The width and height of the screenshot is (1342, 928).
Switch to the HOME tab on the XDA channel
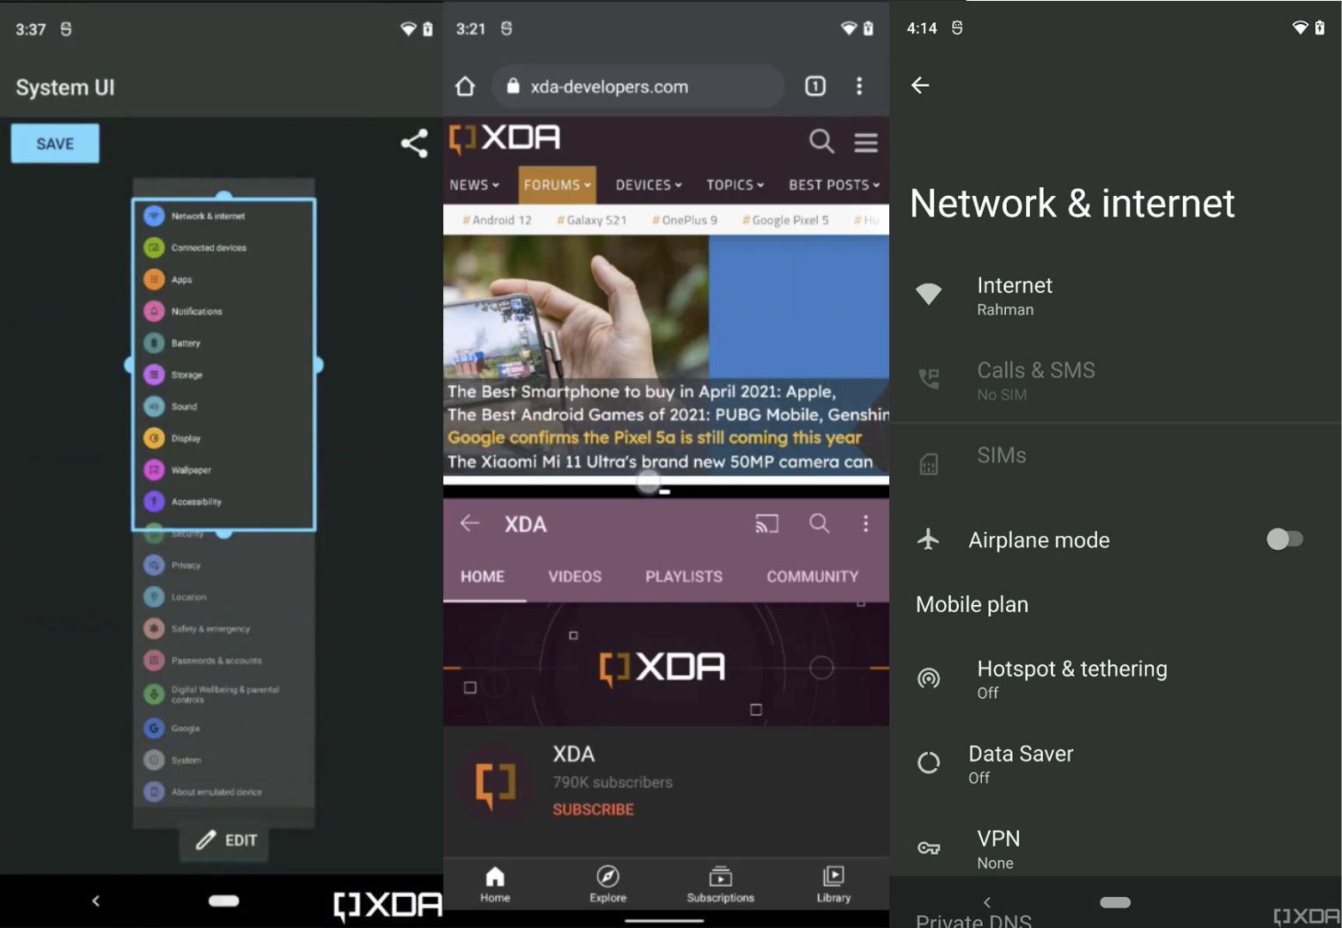point(483,577)
